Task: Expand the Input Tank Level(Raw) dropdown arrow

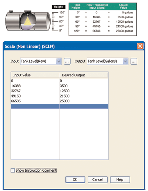Action: point(59,61)
